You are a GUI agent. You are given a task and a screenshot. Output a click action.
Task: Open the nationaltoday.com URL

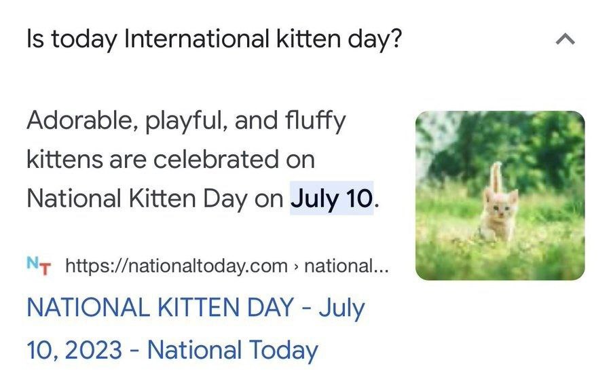coord(177,266)
